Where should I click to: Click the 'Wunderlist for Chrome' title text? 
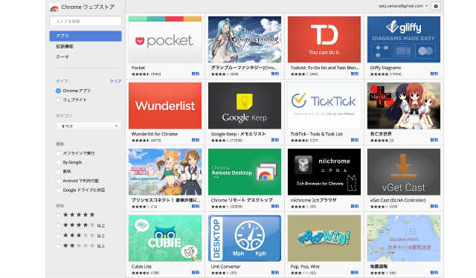click(x=155, y=134)
